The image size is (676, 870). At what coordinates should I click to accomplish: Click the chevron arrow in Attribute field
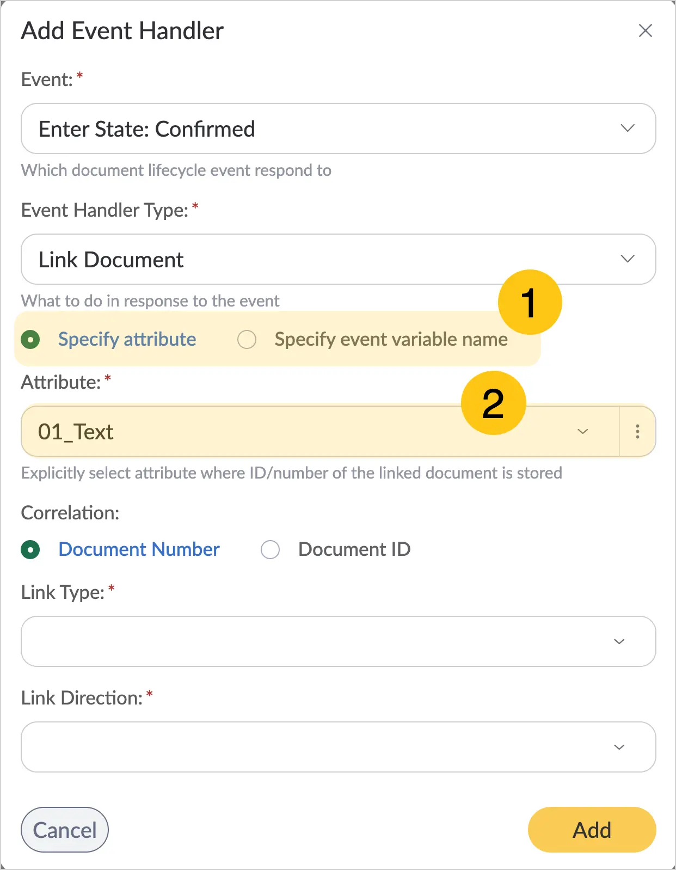tap(582, 432)
